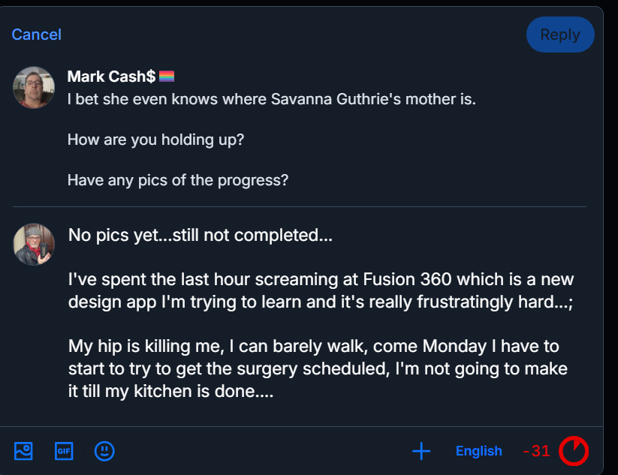Open the image upload icon
The image size is (618, 475).
(x=23, y=451)
